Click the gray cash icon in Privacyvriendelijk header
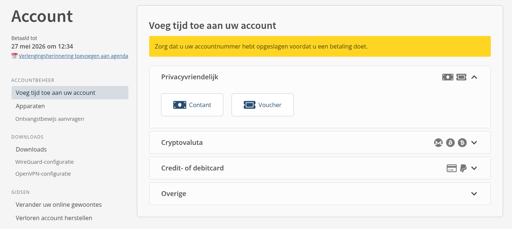The image size is (512, 229). coord(447,77)
